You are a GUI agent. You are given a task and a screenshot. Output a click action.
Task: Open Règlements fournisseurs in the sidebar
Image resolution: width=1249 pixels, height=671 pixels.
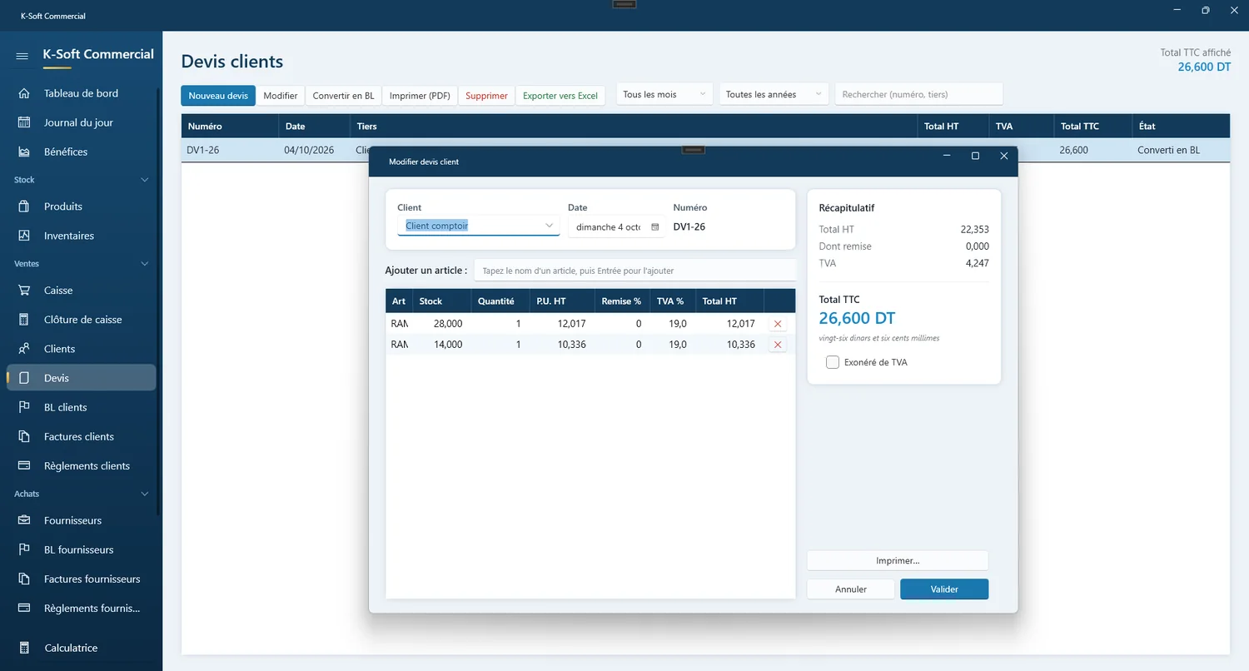[x=81, y=608]
